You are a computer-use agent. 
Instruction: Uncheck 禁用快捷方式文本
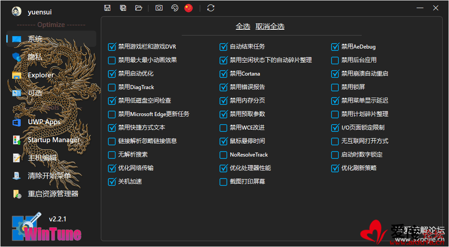[112, 128]
